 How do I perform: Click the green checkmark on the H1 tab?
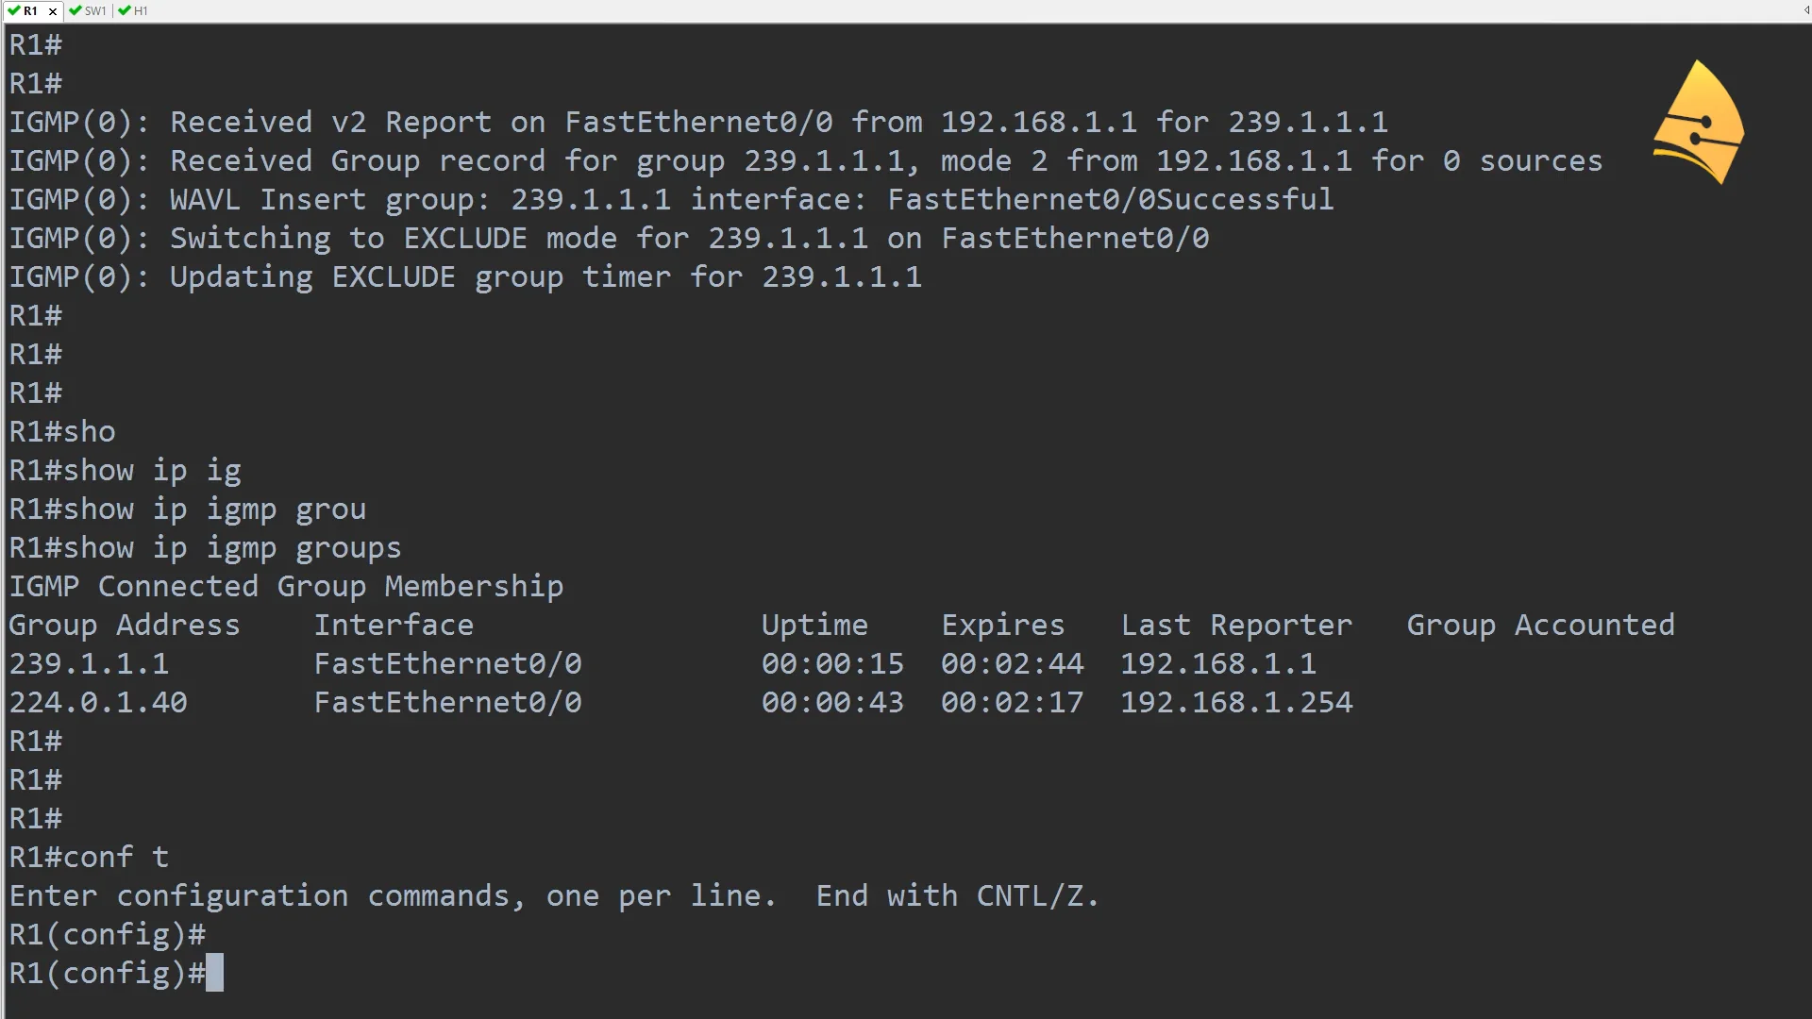tap(125, 11)
